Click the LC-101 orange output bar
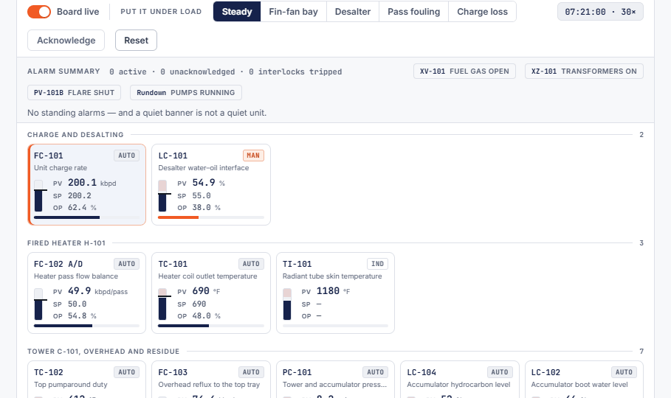Screen dimensions: 671x398 (x=211, y=217)
